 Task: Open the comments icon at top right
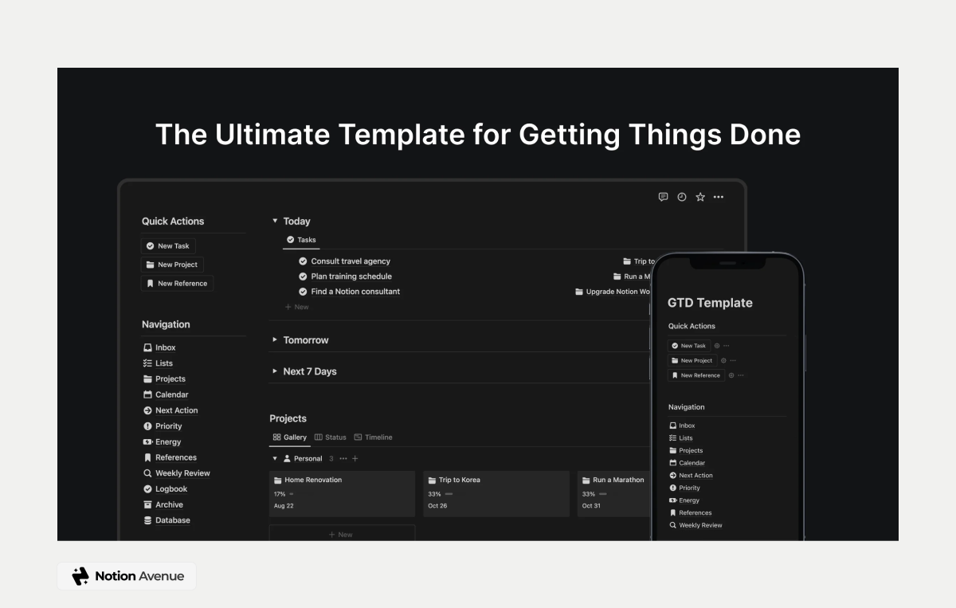pos(663,197)
